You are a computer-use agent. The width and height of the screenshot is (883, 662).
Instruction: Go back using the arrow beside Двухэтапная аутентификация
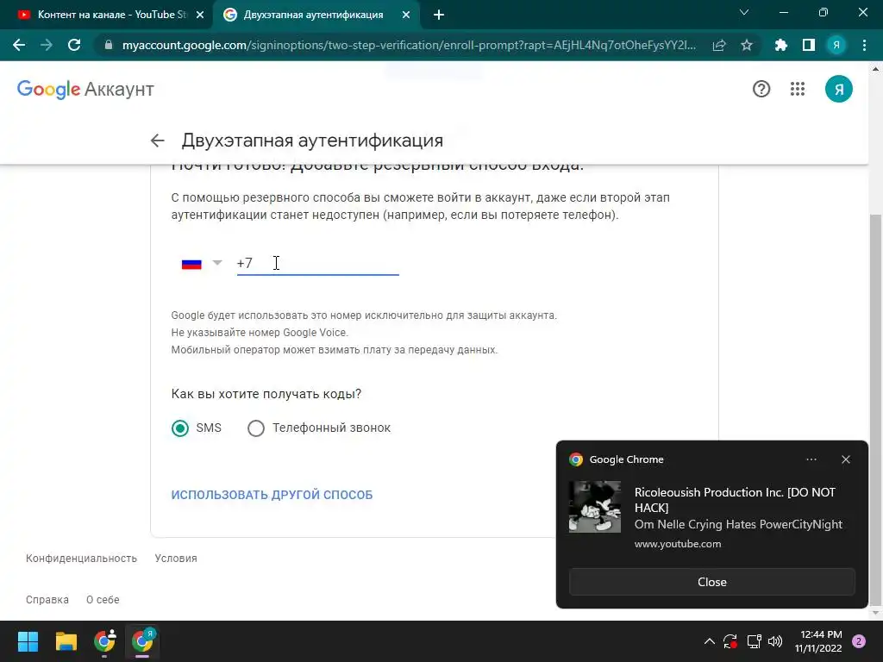158,141
